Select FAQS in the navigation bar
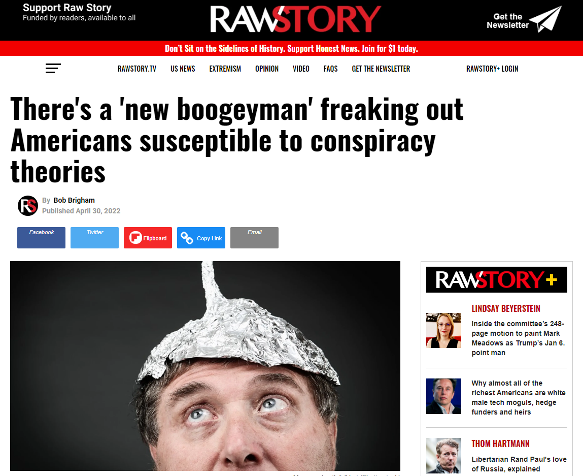This screenshot has height=476, width=583. (x=330, y=69)
